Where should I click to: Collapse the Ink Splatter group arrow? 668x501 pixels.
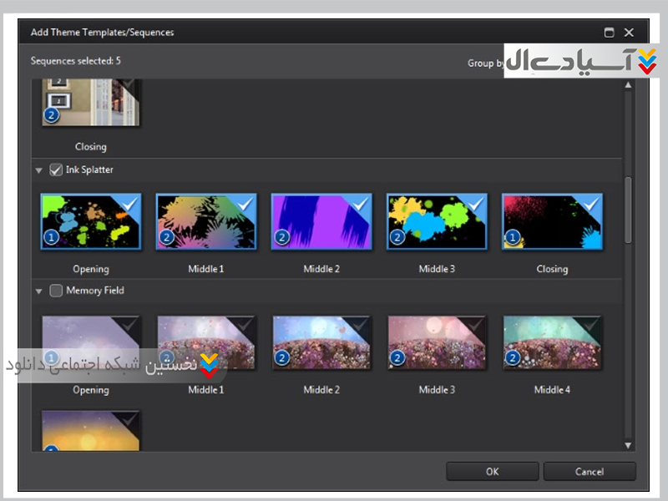(x=38, y=170)
